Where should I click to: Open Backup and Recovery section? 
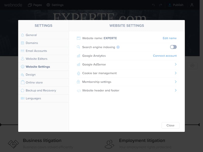click(x=43, y=90)
